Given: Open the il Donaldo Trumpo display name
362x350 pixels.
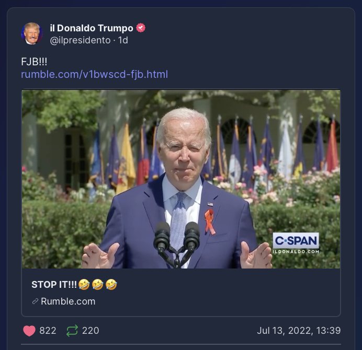Looking at the screenshot, I should (x=92, y=28).
